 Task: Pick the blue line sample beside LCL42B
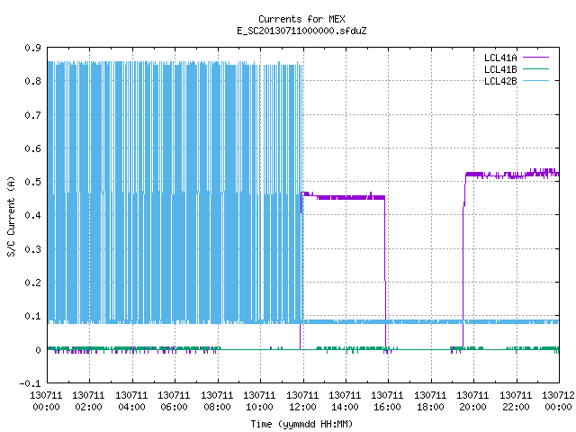tap(535, 80)
